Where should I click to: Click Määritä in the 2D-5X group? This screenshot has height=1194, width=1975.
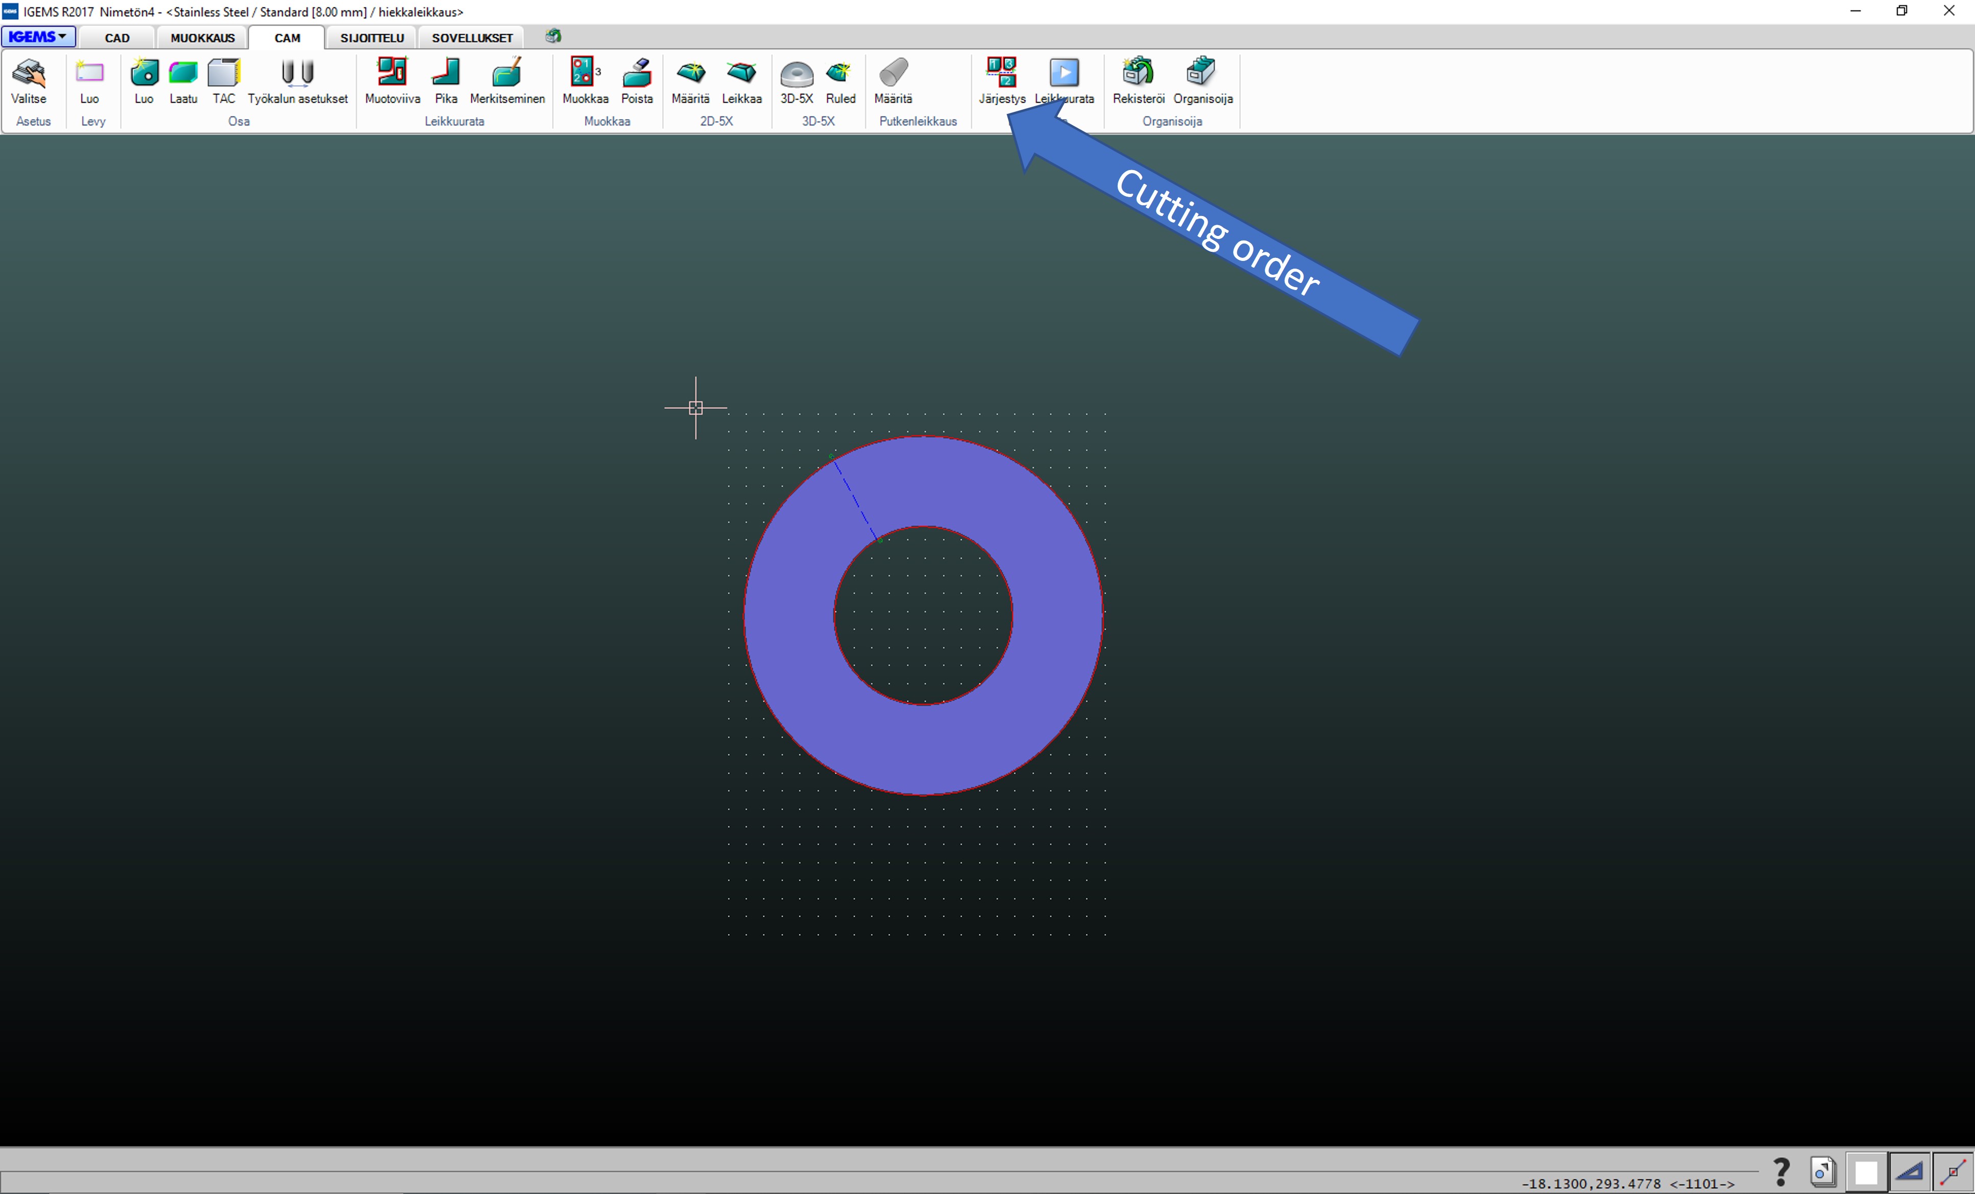click(691, 81)
